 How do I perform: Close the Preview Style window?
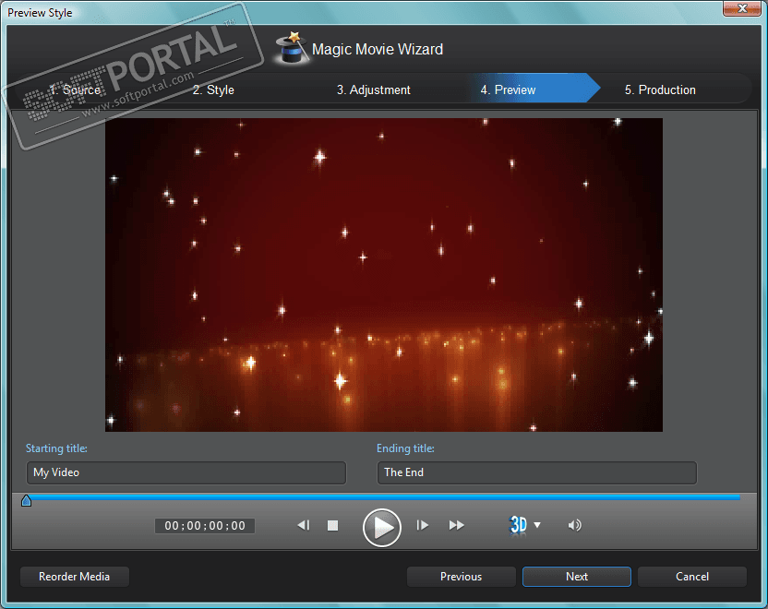[x=742, y=8]
